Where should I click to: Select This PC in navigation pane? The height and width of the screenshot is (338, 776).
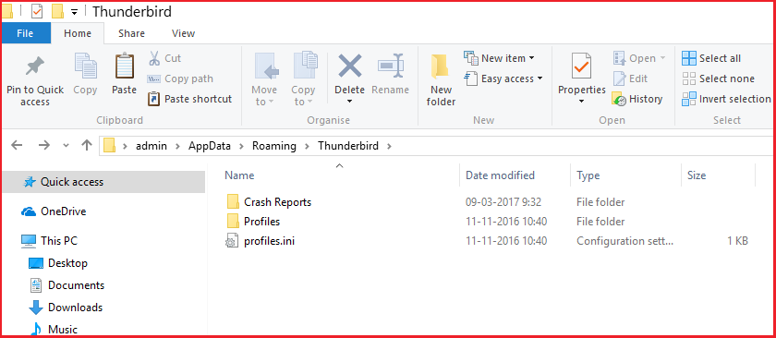click(x=49, y=241)
